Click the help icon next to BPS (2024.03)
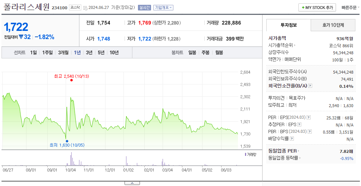The image size is (361, 186). click(310, 132)
